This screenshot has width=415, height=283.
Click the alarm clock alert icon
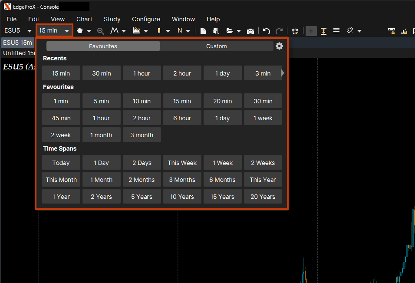click(x=295, y=31)
